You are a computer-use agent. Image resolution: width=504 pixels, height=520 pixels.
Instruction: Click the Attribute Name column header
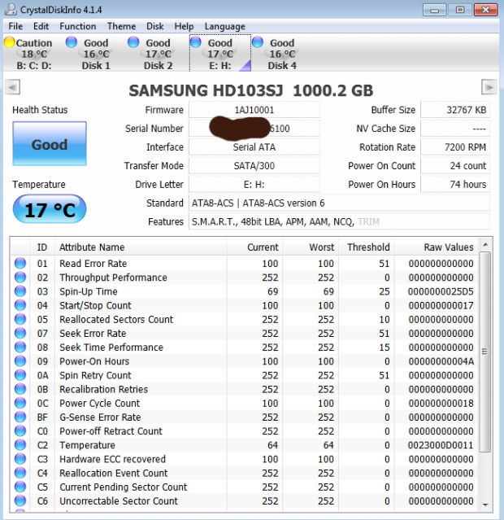click(141, 247)
